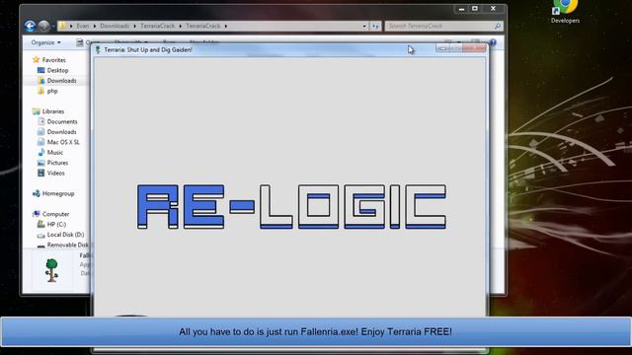Open Explorer help question mark icon
Viewport: 632px width, 355px height.
493,42
